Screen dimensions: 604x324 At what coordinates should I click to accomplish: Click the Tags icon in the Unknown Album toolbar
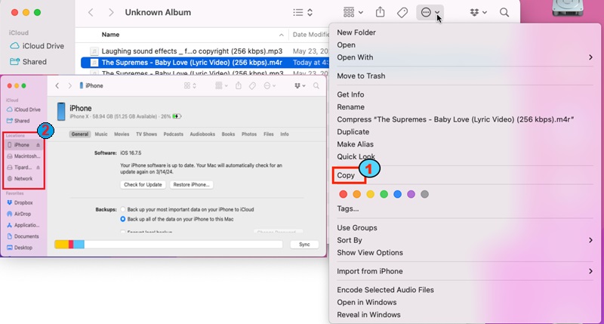click(402, 13)
